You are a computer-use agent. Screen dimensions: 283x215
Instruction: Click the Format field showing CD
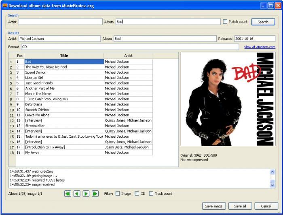click(130, 47)
